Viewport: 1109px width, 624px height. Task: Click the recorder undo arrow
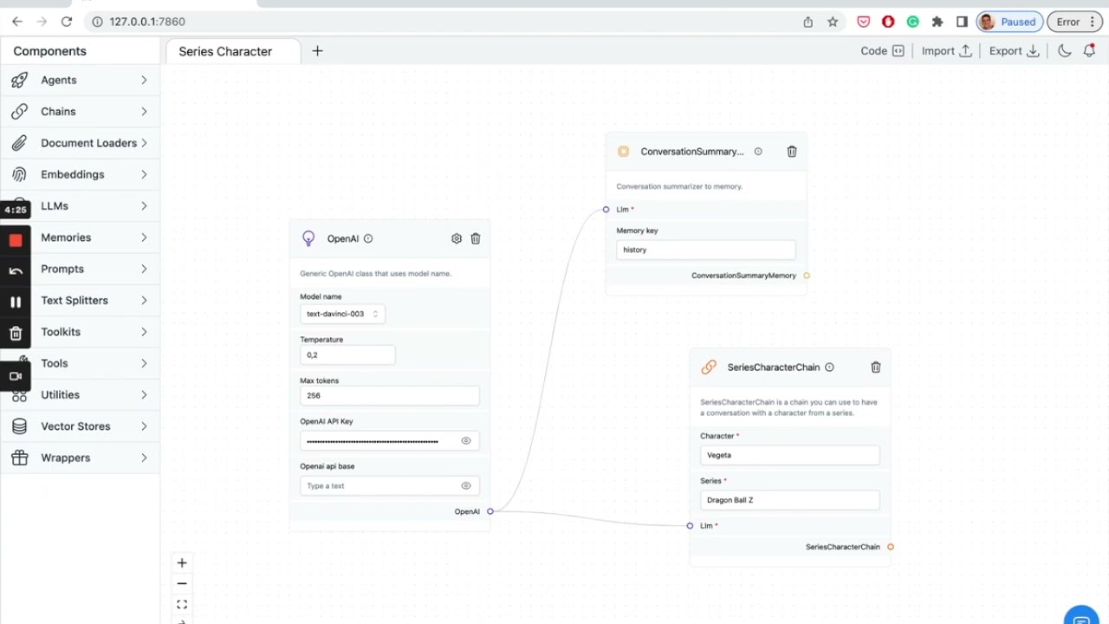[x=16, y=271]
